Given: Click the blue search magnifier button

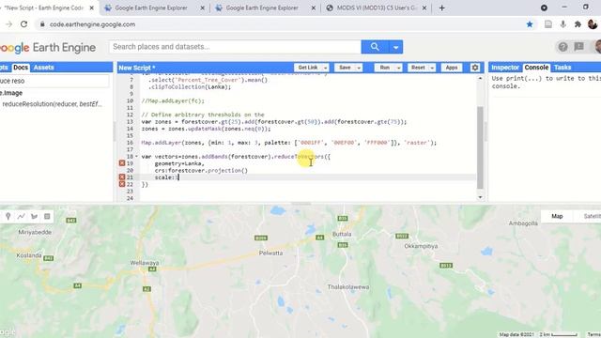Looking at the screenshot, I should tap(375, 47).
